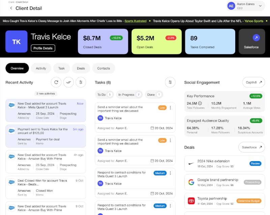Click the Client breadcrumb link
270x215 pixels.
(11, 2)
